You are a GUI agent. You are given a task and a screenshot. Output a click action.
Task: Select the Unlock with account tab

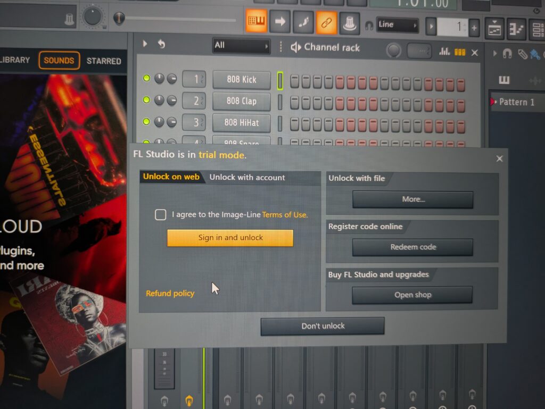coord(247,178)
